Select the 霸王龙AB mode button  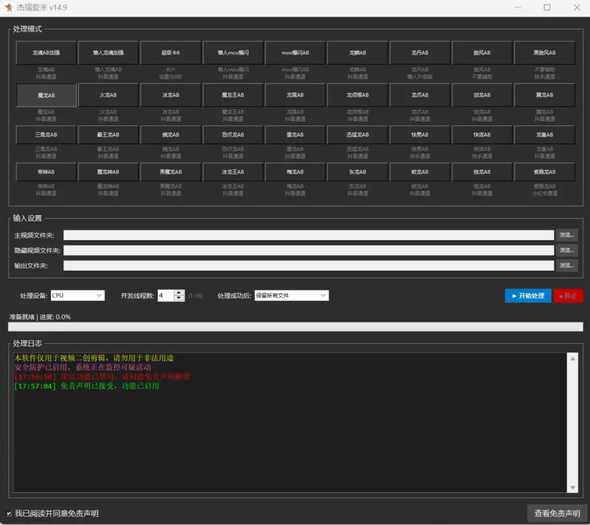108,135
